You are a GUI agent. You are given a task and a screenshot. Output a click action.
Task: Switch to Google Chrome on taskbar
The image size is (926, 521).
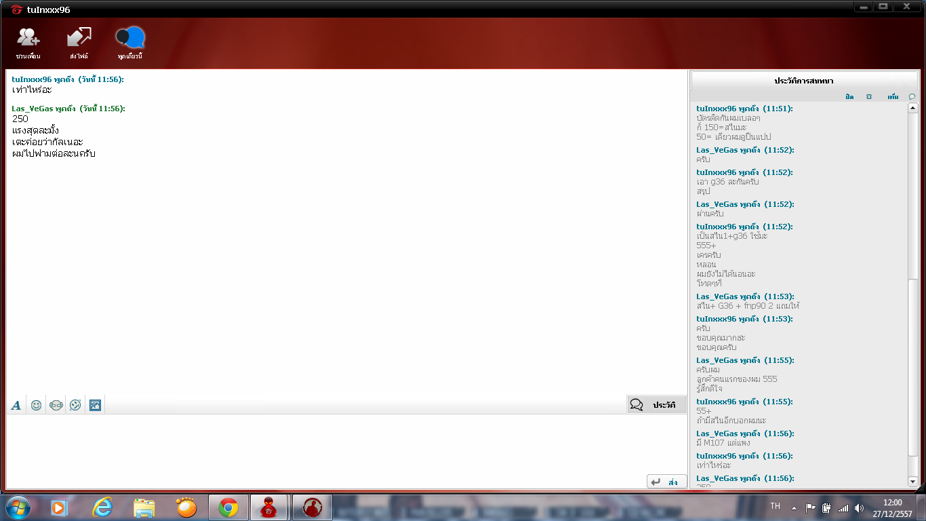coord(228,507)
